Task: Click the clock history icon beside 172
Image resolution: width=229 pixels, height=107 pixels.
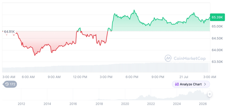Action: point(7,84)
